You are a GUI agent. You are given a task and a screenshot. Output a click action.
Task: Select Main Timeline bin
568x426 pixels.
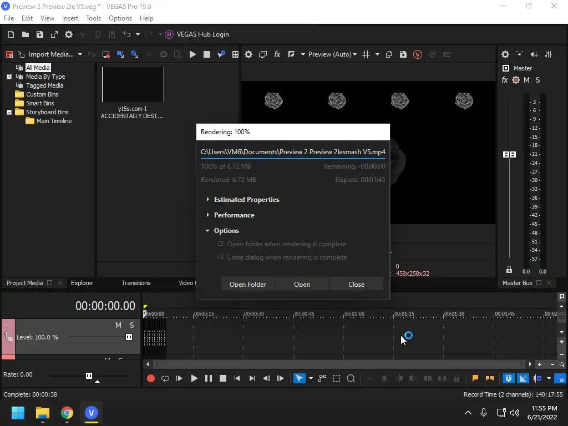coord(54,121)
